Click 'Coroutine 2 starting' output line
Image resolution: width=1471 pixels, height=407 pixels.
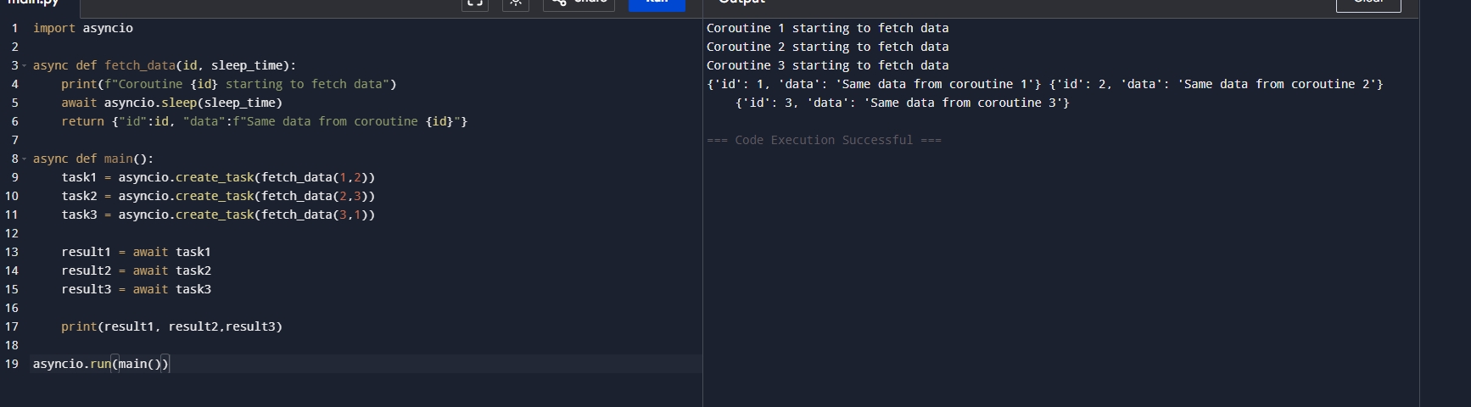827,47
